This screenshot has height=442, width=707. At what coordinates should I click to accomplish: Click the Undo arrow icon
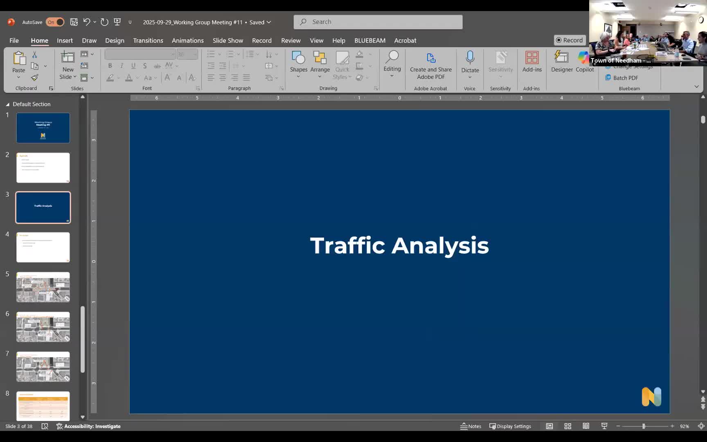pos(86,22)
